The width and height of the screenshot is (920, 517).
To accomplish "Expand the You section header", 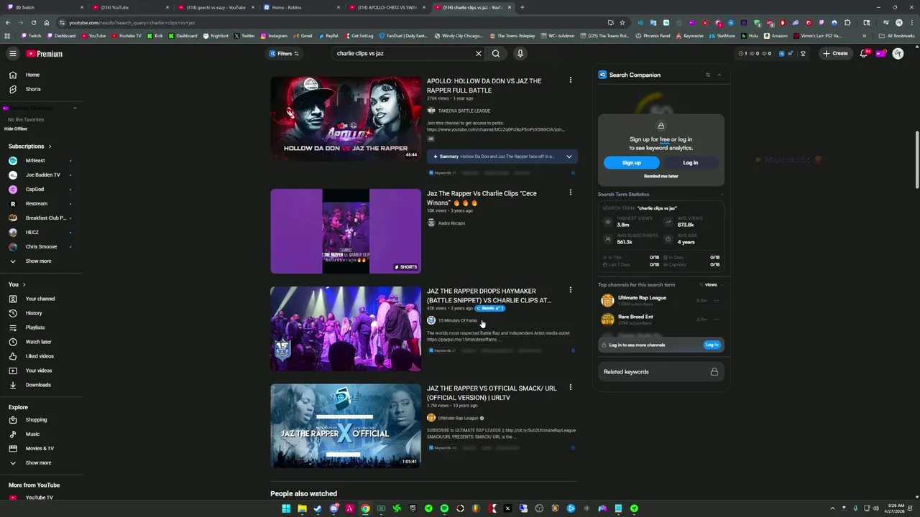I will (x=17, y=284).
